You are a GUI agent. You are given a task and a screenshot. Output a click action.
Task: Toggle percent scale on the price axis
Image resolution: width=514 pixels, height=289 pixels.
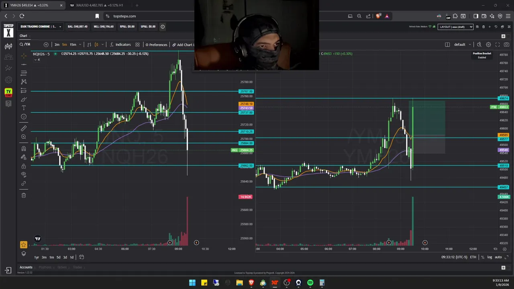pyautogui.click(x=483, y=257)
